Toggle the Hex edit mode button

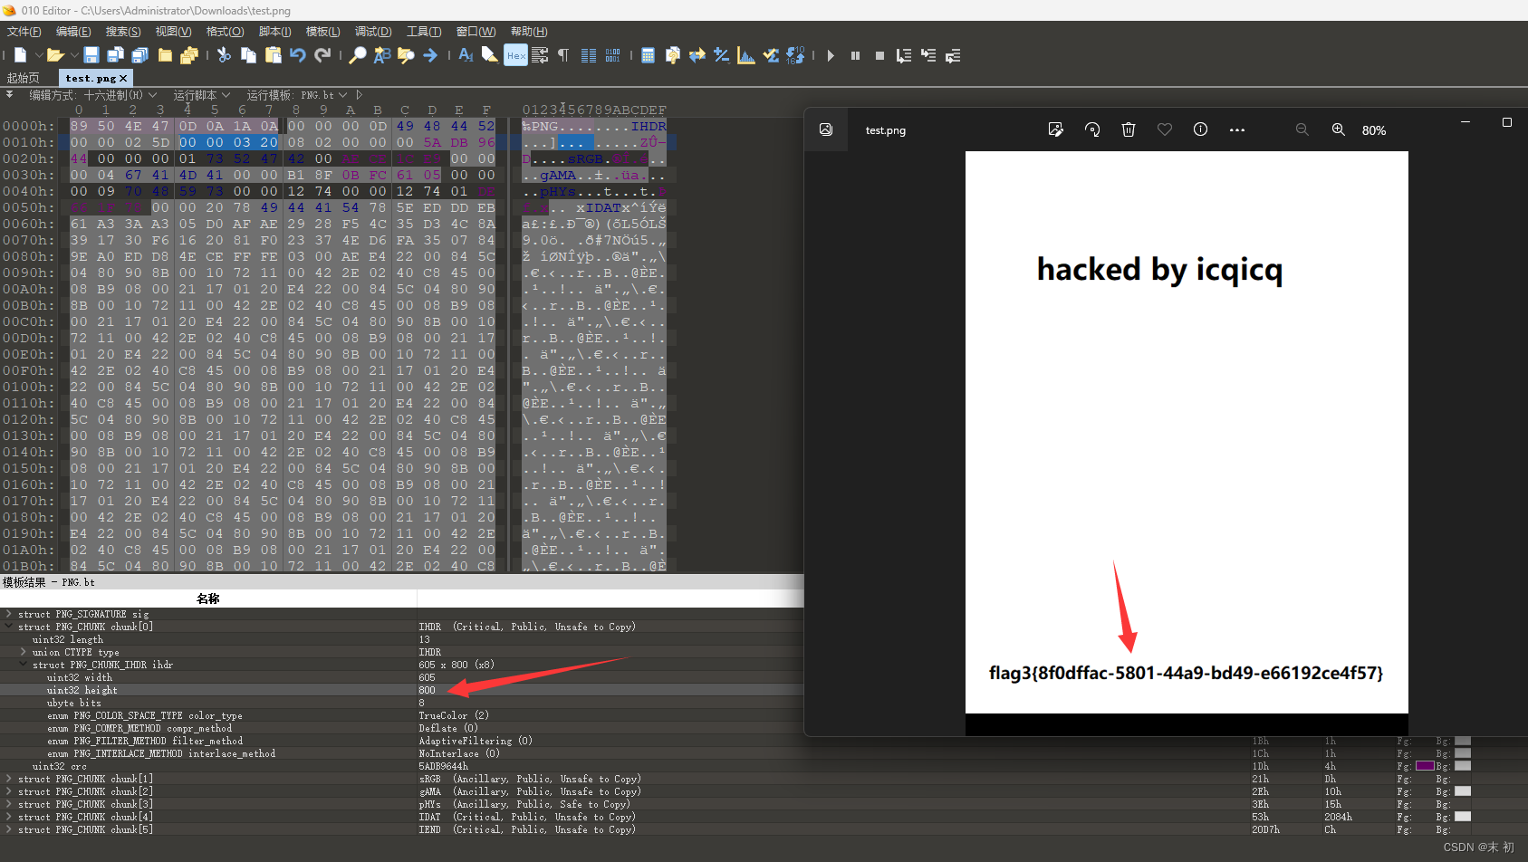pos(515,55)
